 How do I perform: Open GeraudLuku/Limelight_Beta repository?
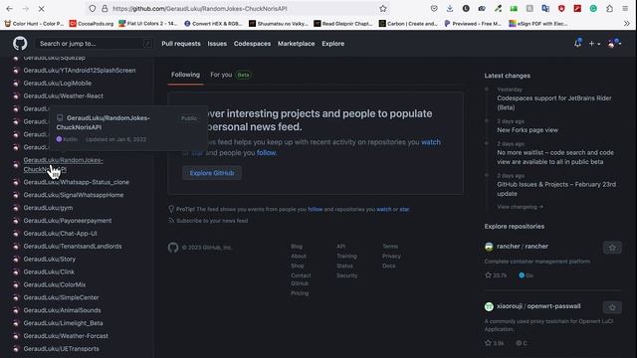[63, 323]
